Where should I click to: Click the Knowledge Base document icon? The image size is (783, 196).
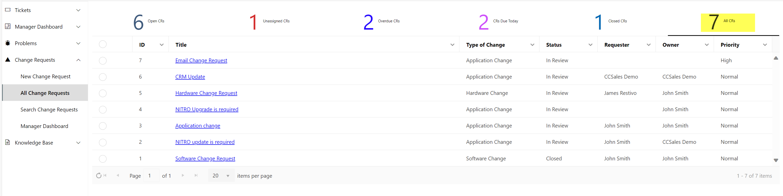tap(8, 142)
